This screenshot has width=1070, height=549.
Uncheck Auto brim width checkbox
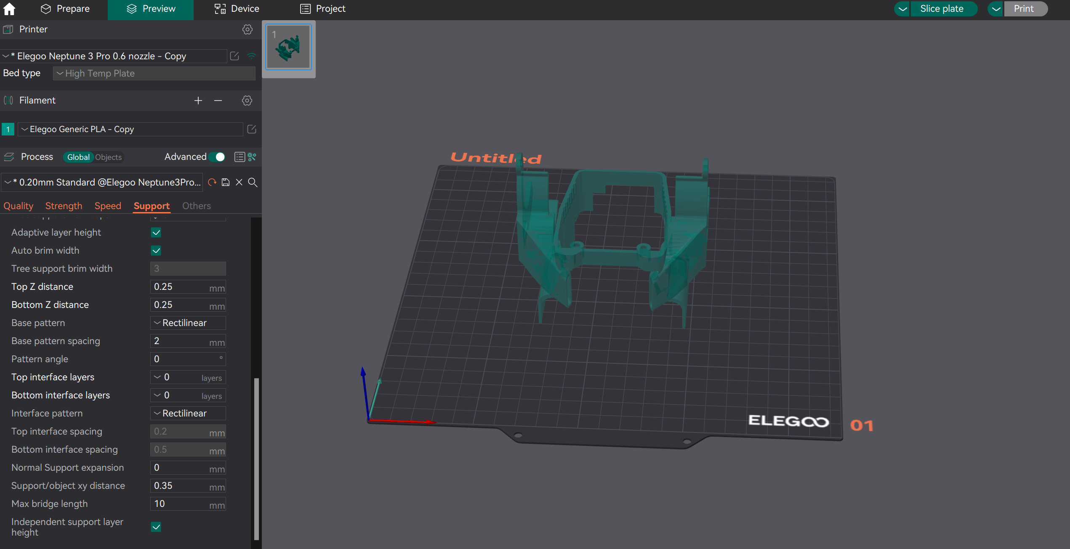pos(156,251)
